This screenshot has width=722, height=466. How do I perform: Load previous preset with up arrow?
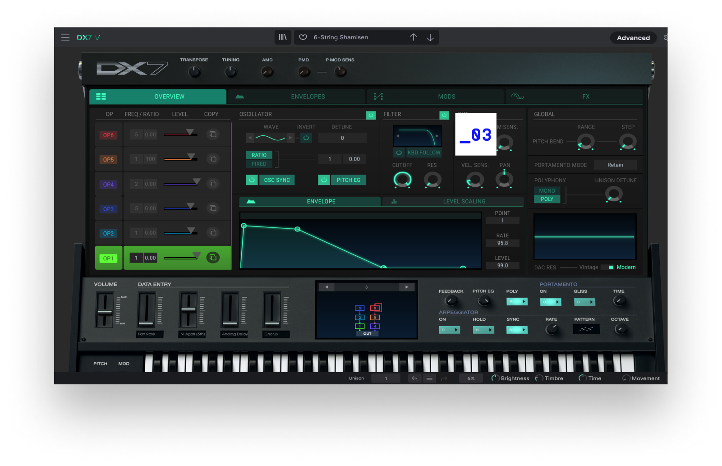click(414, 37)
